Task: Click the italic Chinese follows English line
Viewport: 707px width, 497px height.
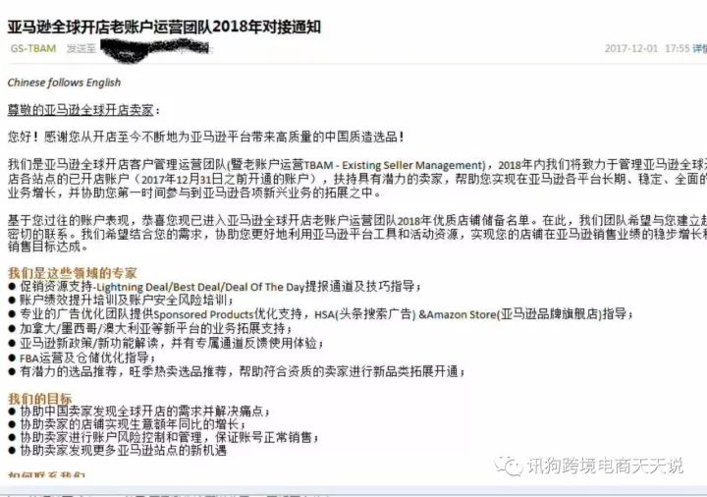Action: tap(64, 83)
